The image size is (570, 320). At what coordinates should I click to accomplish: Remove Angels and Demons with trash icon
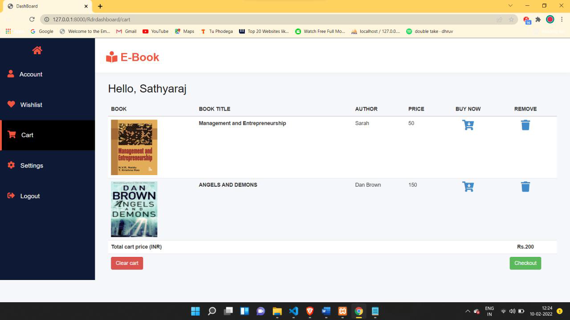[x=525, y=186]
